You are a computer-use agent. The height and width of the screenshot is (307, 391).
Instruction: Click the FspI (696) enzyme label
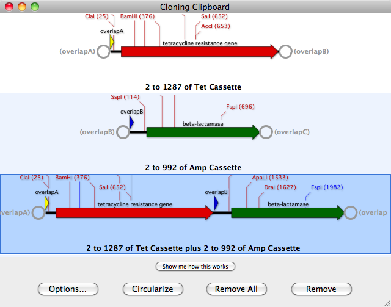click(x=240, y=107)
